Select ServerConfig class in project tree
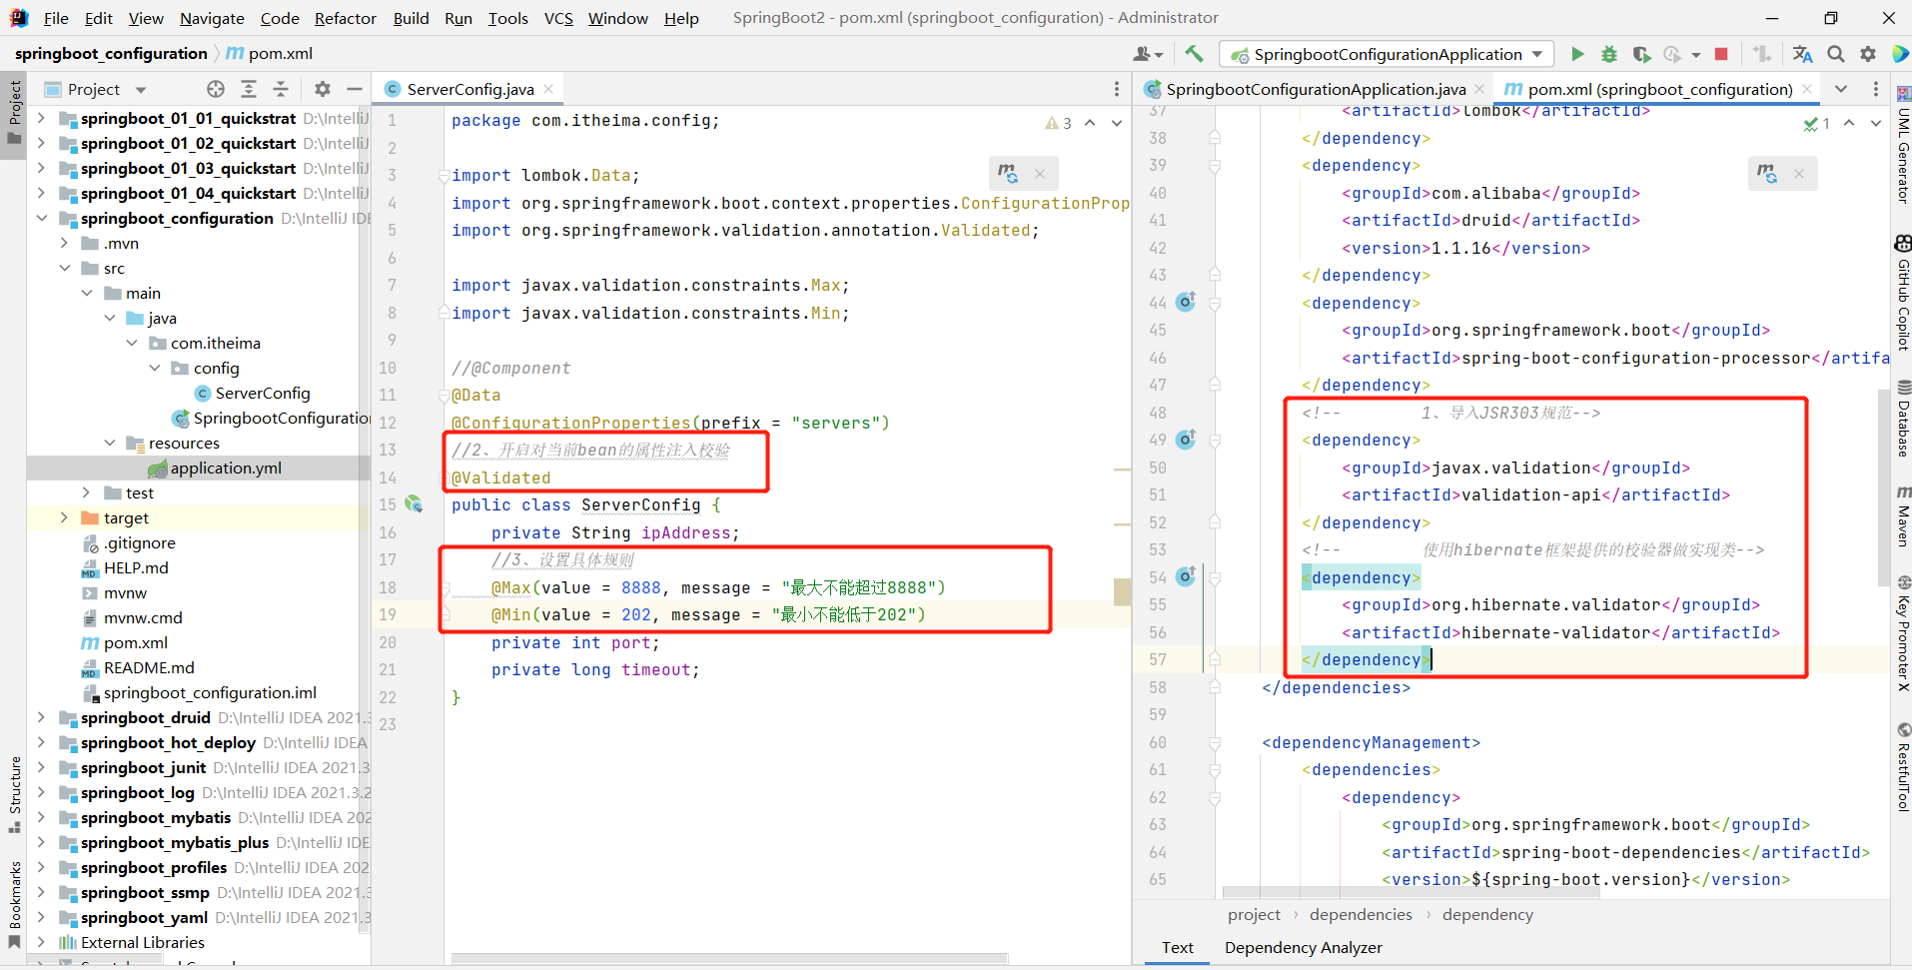1912x970 pixels. point(263,393)
